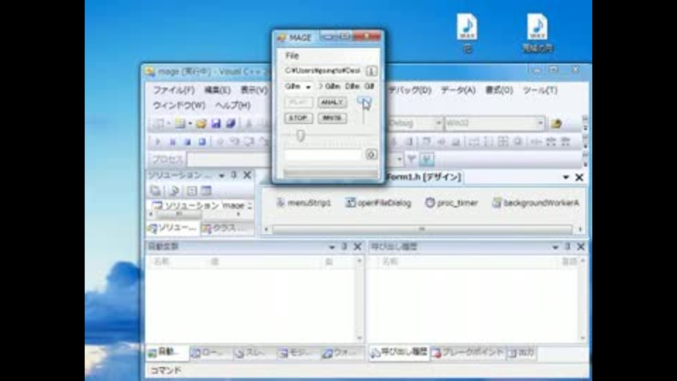Viewport: 677px width, 381px height.
Task: Open the プロセス process combo box
Action: (x=228, y=159)
